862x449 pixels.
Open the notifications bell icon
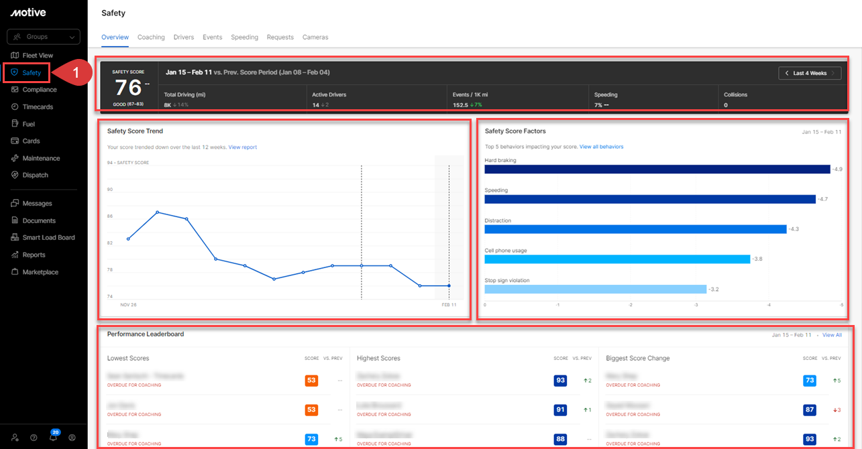[x=53, y=438]
